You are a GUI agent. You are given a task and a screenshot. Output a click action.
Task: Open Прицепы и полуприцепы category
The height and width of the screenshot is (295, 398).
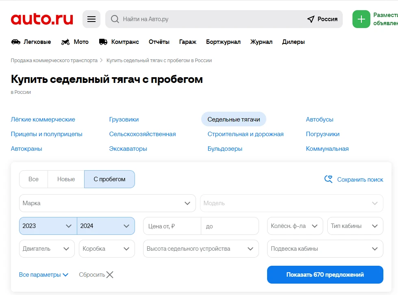(46, 134)
